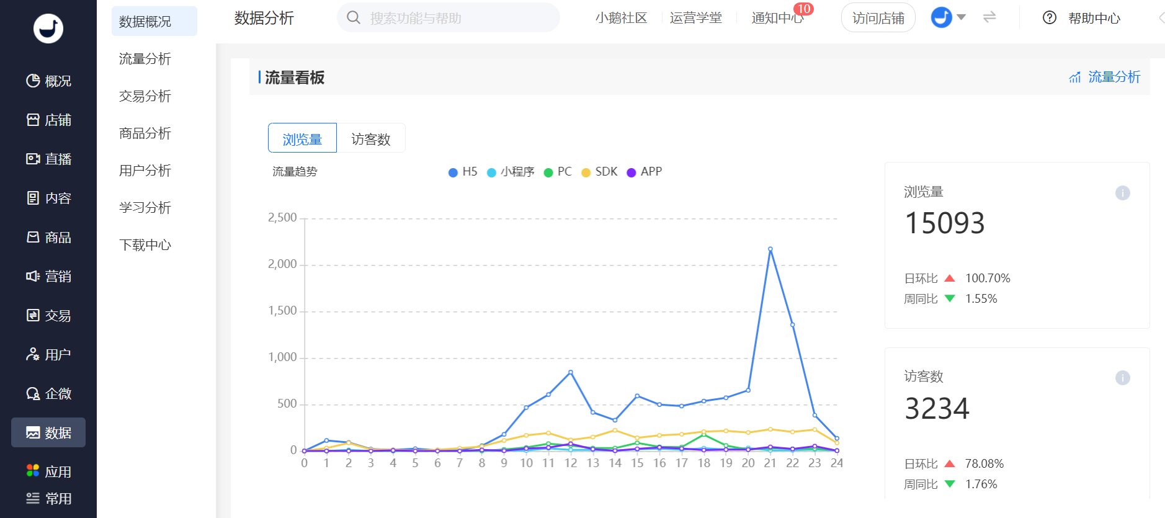Click the help question mark icon
Viewport: 1165px width, 518px height.
click(x=1050, y=18)
